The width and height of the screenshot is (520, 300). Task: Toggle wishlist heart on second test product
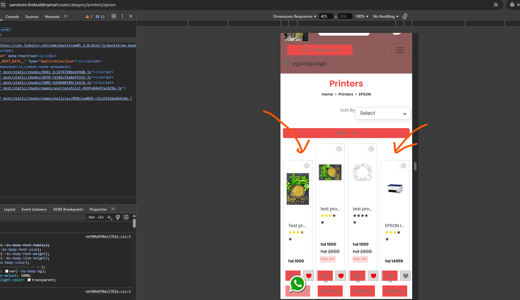pyautogui.click(x=341, y=275)
